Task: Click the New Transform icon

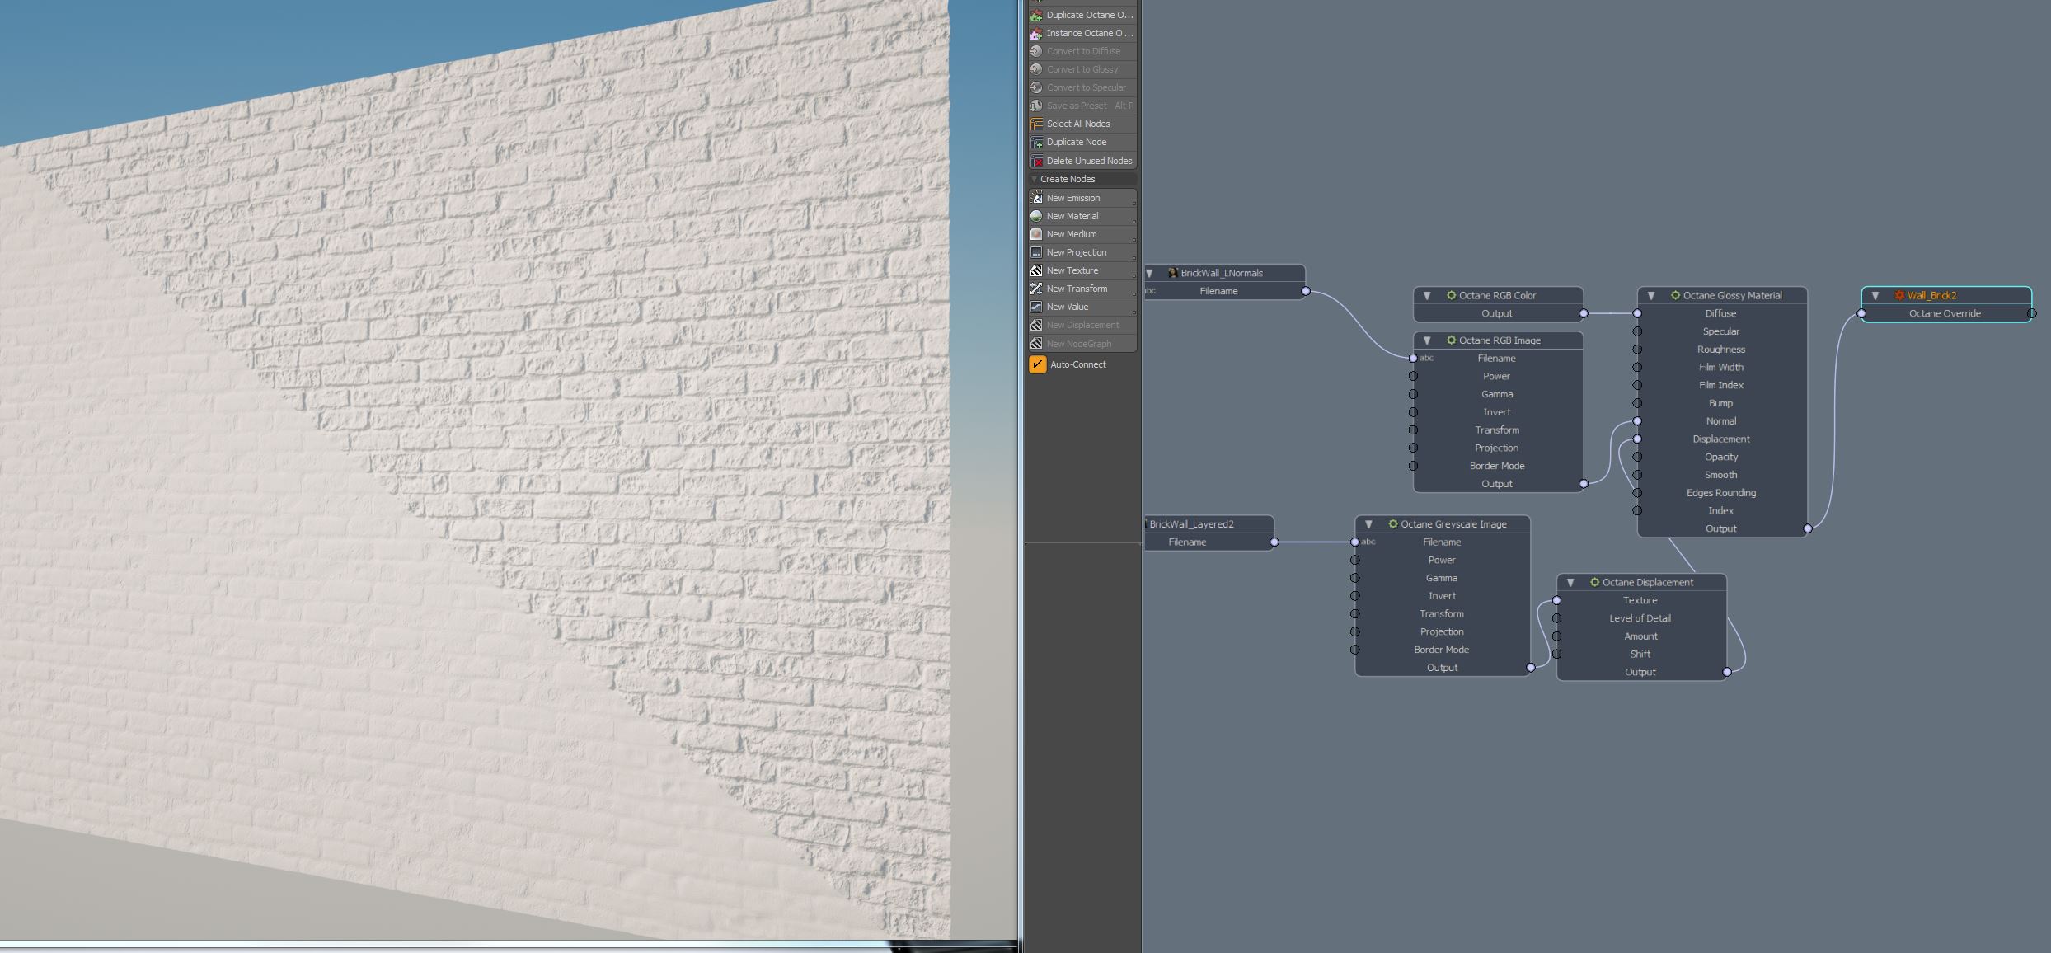Action: click(1036, 289)
